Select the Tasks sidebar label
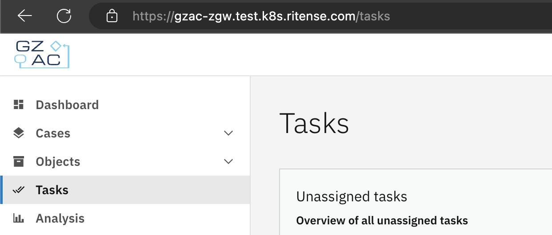 (52, 190)
